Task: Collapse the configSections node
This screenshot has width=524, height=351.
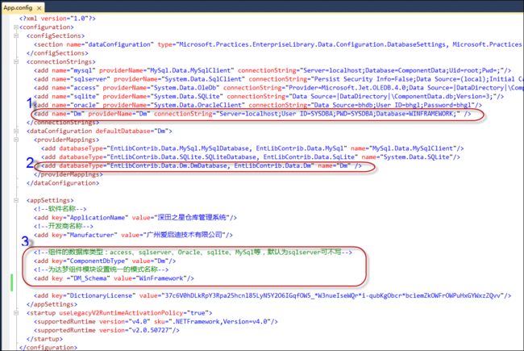Action: point(16,36)
